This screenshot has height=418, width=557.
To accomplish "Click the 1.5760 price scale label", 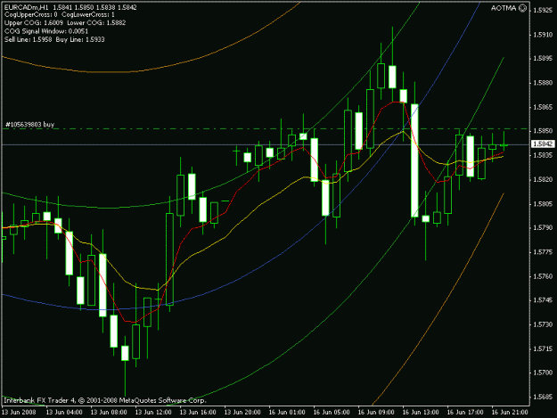I will point(543,276).
